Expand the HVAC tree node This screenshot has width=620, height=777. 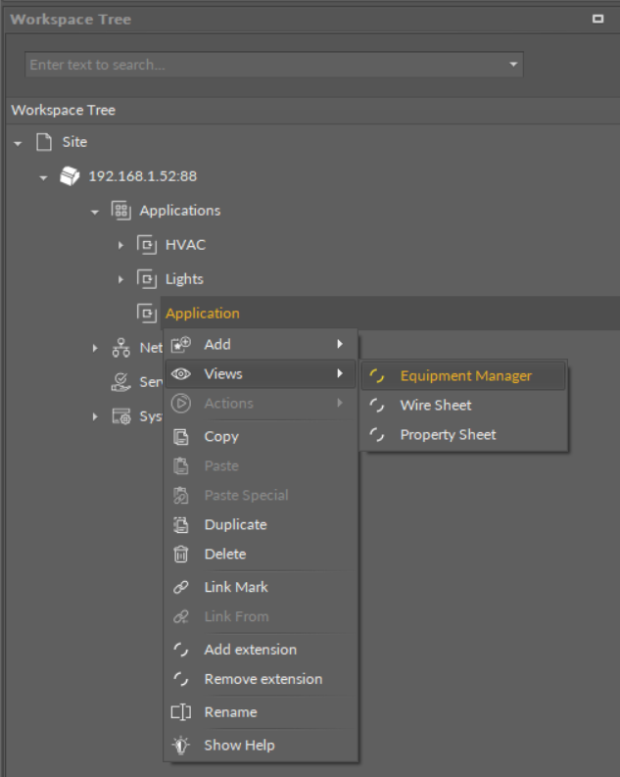[121, 245]
